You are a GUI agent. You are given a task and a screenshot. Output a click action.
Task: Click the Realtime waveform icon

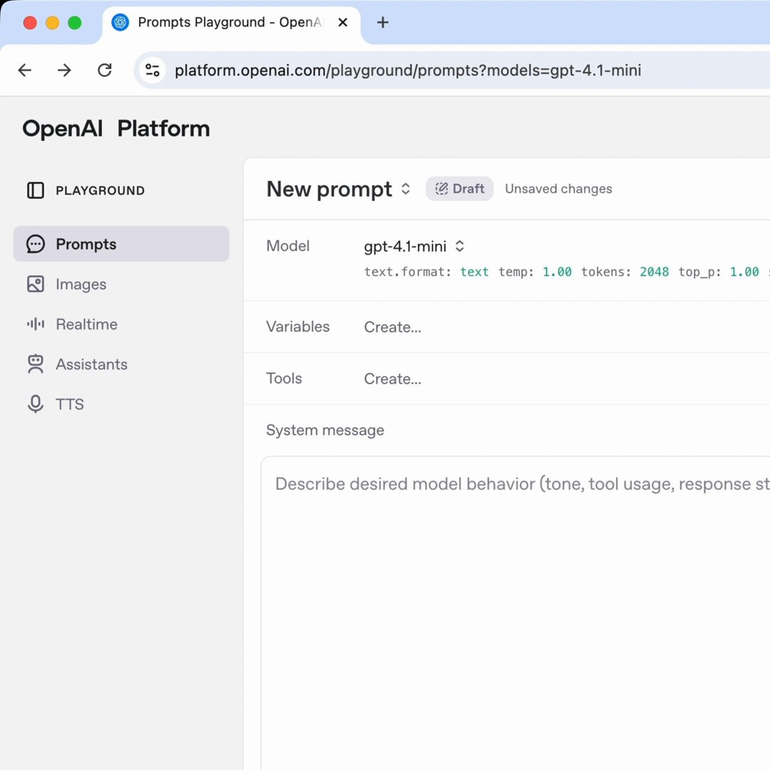(35, 324)
